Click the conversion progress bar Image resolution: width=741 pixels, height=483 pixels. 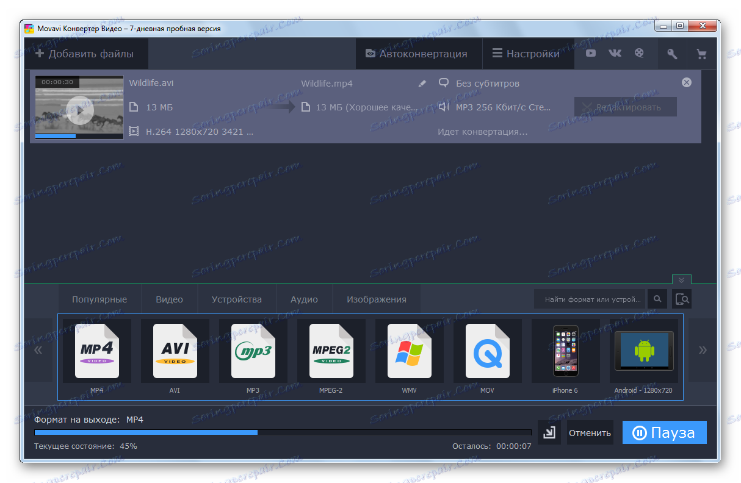coord(283,432)
